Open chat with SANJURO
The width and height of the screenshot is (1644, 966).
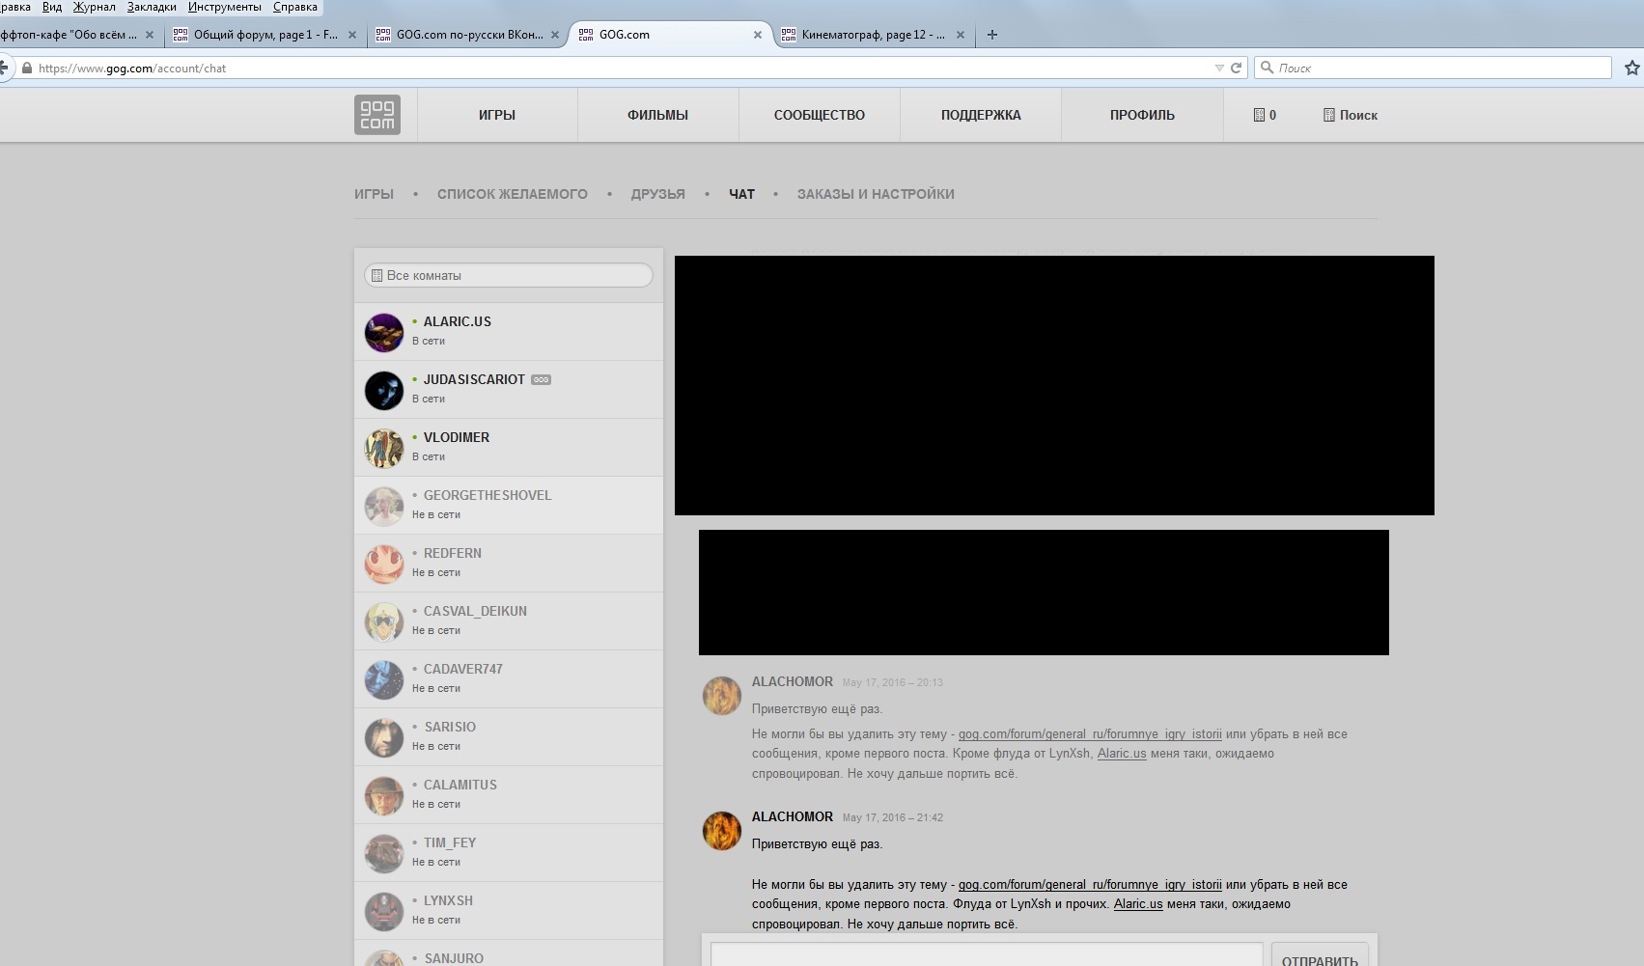coord(509,953)
